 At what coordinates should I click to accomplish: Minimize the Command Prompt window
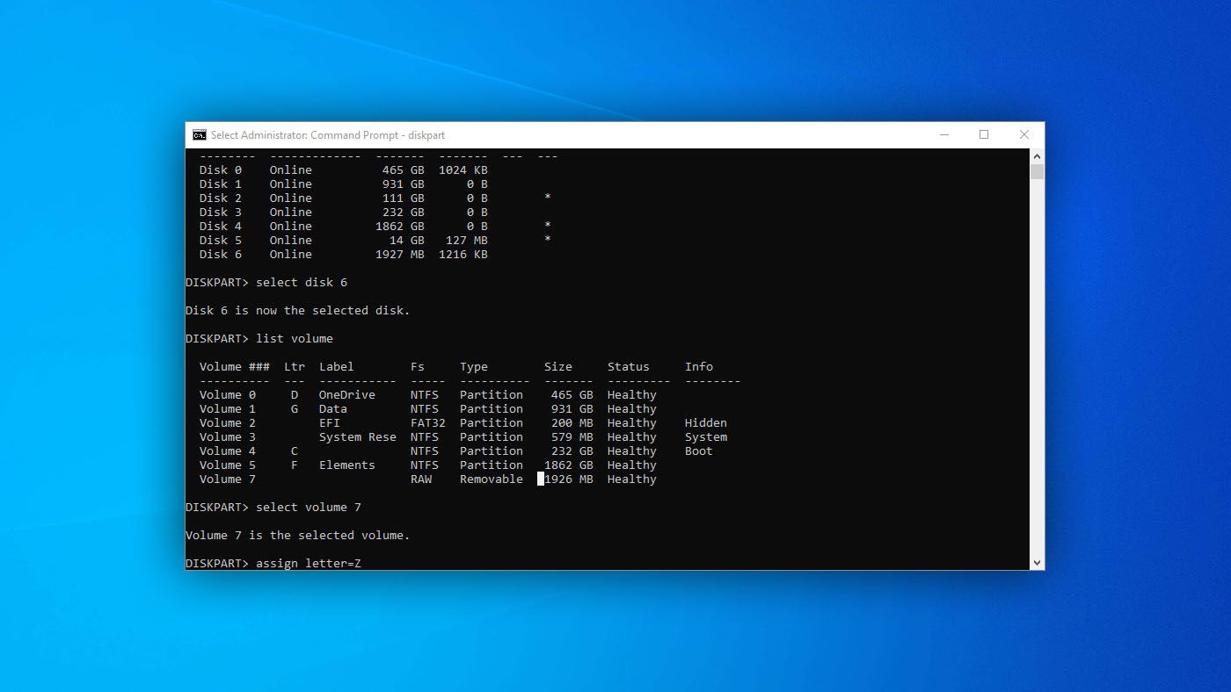coord(943,135)
